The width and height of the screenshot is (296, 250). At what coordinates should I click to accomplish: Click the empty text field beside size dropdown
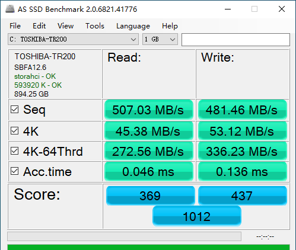[x=235, y=40]
